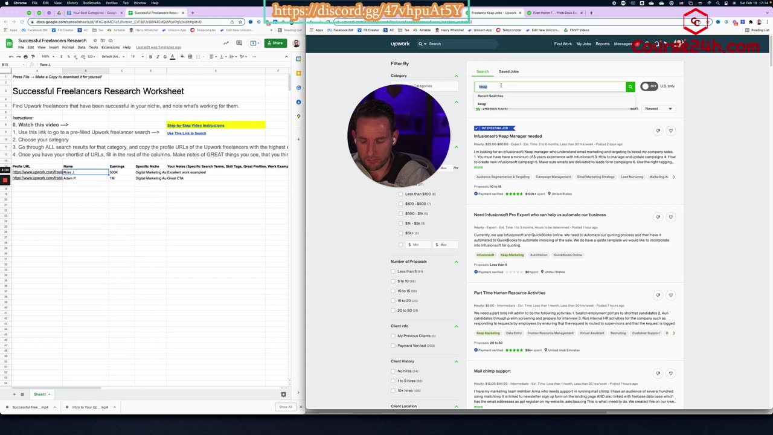Click the explore icon at sheet bottom right
Viewport: 773px width, 435px height.
283,395
